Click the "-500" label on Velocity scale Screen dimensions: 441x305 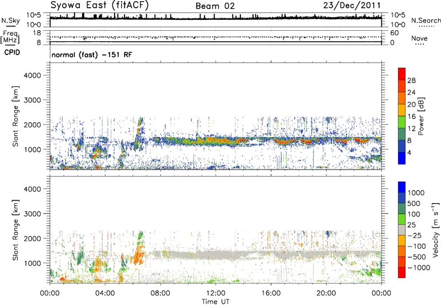point(417,257)
